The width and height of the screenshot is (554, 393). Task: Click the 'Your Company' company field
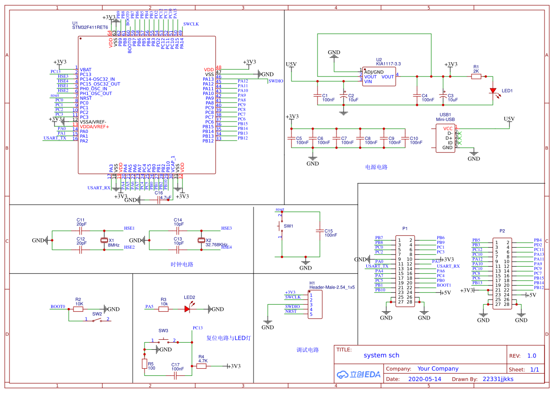coord(438,369)
